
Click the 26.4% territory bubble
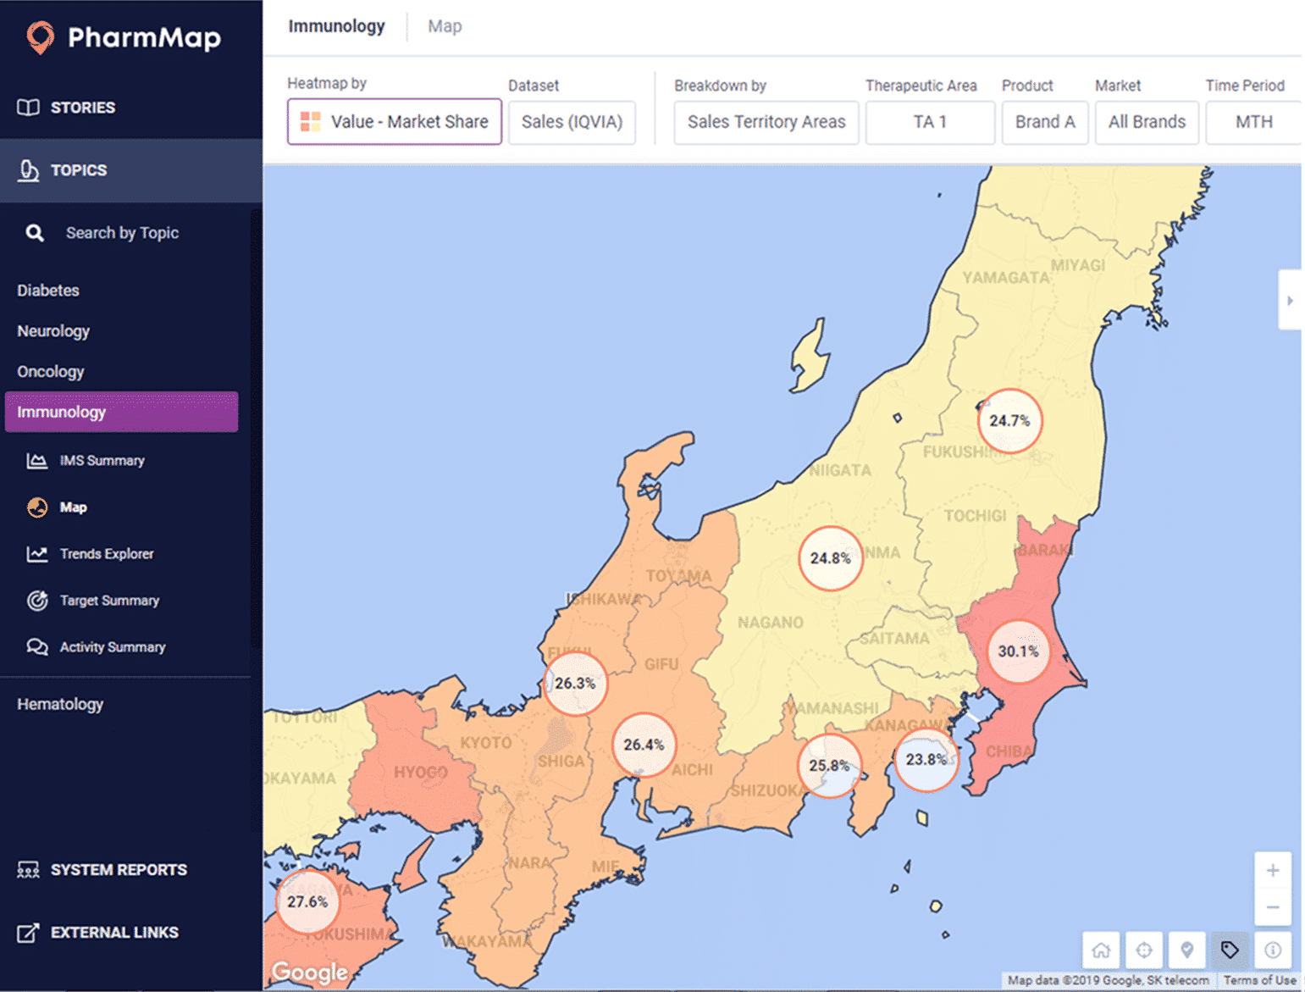pos(644,745)
